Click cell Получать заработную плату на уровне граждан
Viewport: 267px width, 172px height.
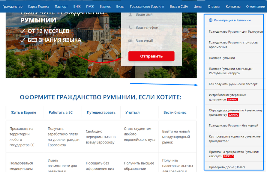[64, 137]
